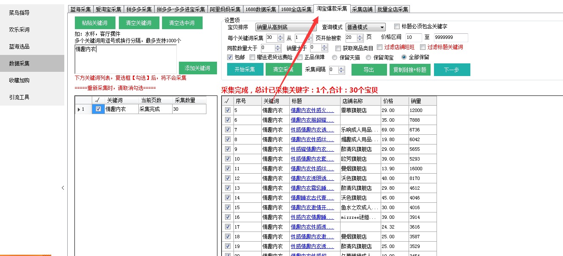Collapse the sidebar with the left chevron

[63, 187]
